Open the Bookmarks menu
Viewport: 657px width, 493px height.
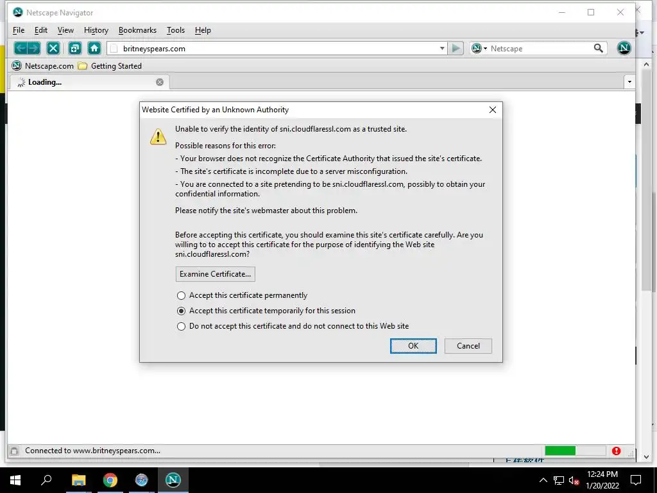tap(137, 30)
